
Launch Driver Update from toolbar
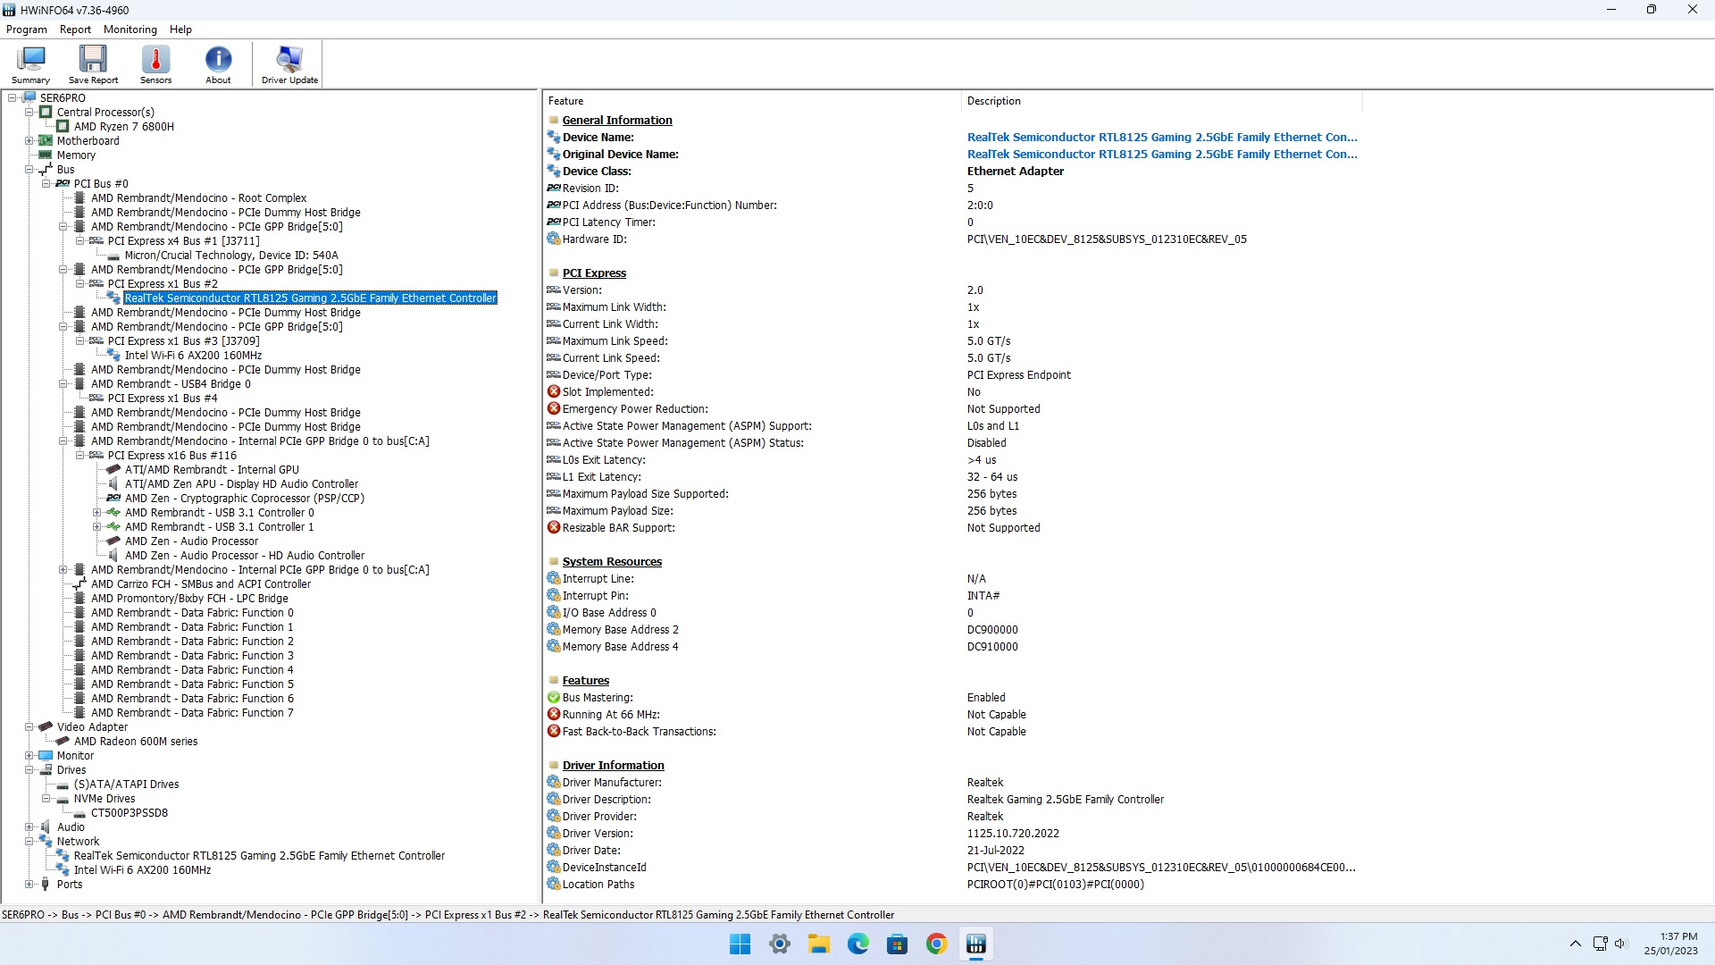(289, 64)
